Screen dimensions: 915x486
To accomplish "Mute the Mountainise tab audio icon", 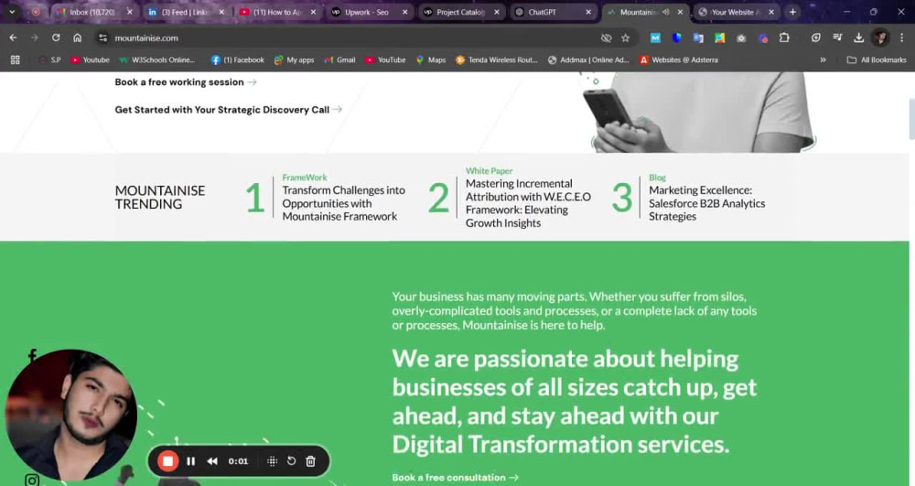I will coord(666,12).
